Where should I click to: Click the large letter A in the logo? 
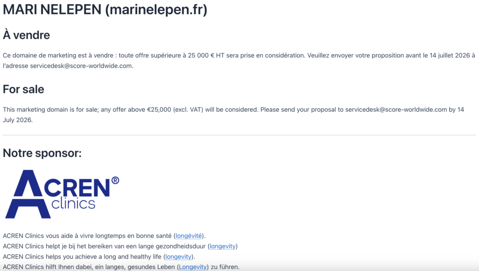click(x=28, y=194)
